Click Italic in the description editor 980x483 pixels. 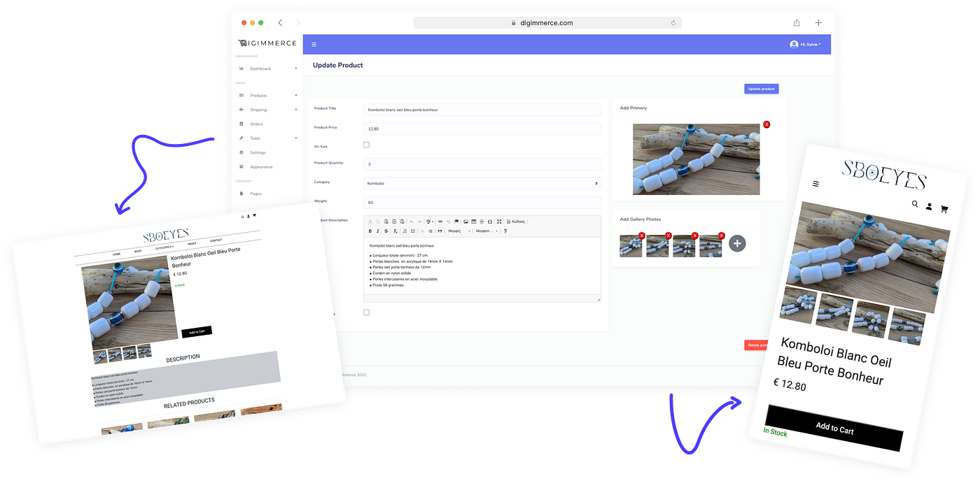[378, 231]
